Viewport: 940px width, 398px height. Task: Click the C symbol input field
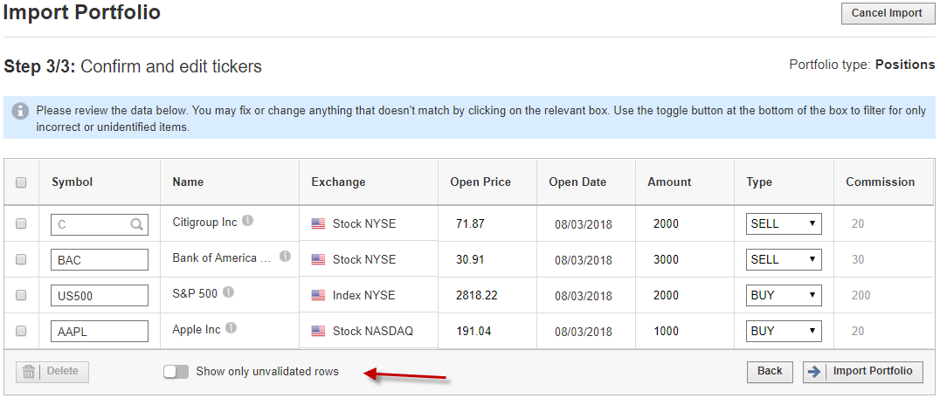click(x=100, y=224)
